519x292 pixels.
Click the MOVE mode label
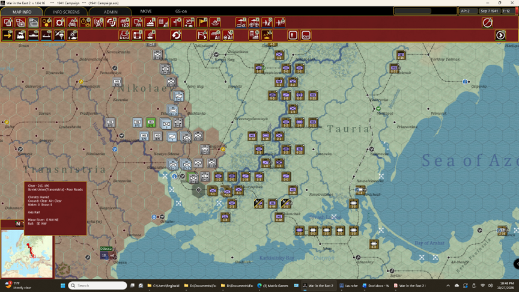tap(145, 11)
